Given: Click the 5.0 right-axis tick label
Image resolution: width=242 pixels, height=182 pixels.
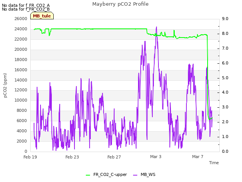Looking at the screenshot, I should coord(225,78).
